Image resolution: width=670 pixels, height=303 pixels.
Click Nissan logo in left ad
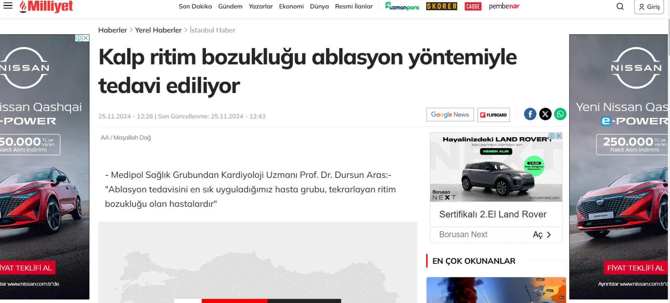coord(24,68)
